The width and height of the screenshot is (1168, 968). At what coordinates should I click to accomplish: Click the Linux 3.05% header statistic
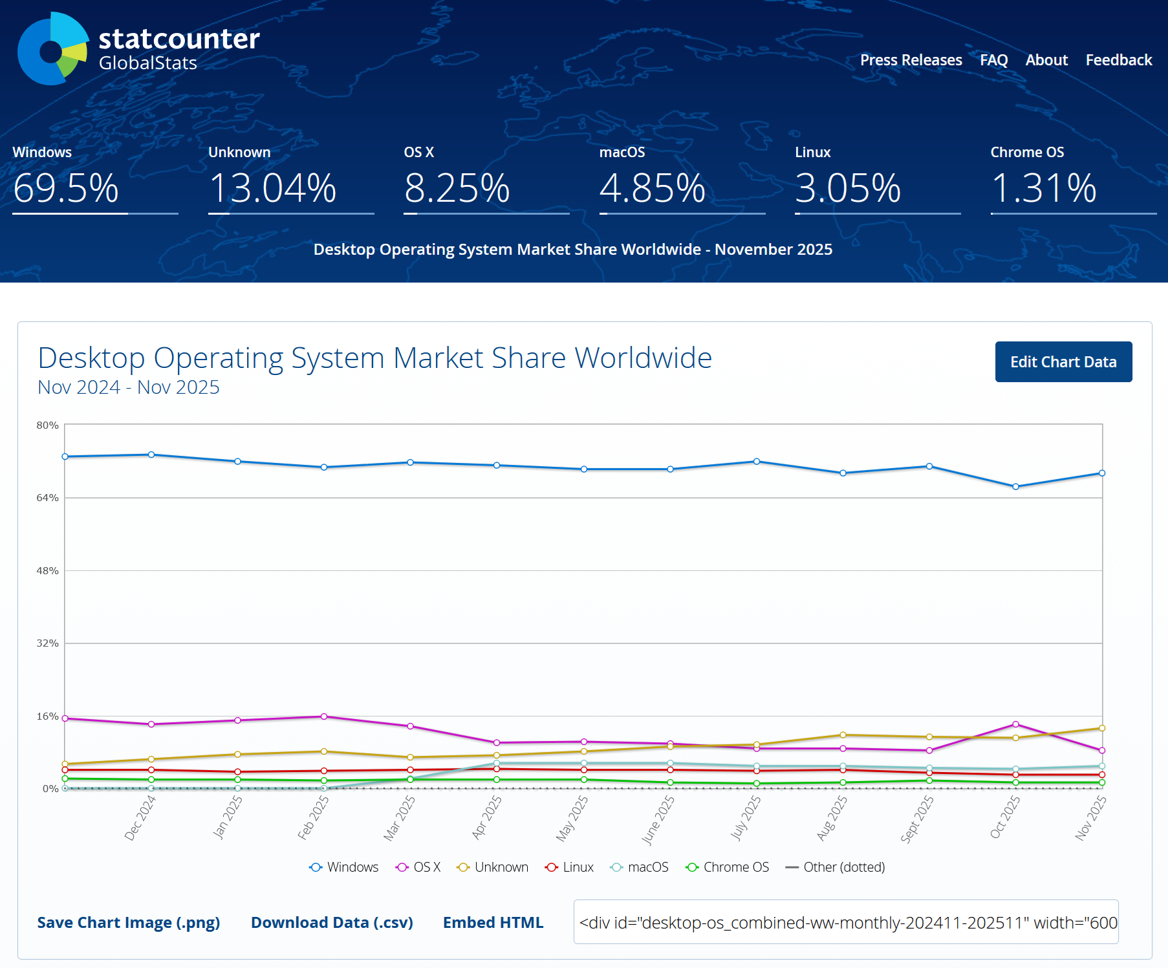pyautogui.click(x=878, y=179)
